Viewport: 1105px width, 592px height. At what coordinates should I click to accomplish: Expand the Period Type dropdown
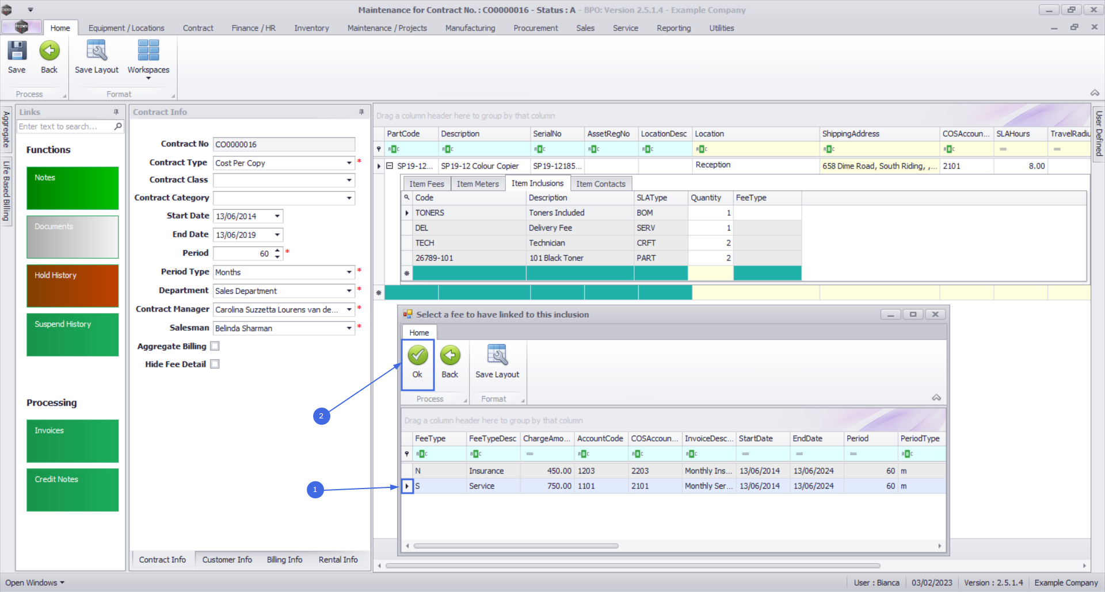[x=349, y=272]
